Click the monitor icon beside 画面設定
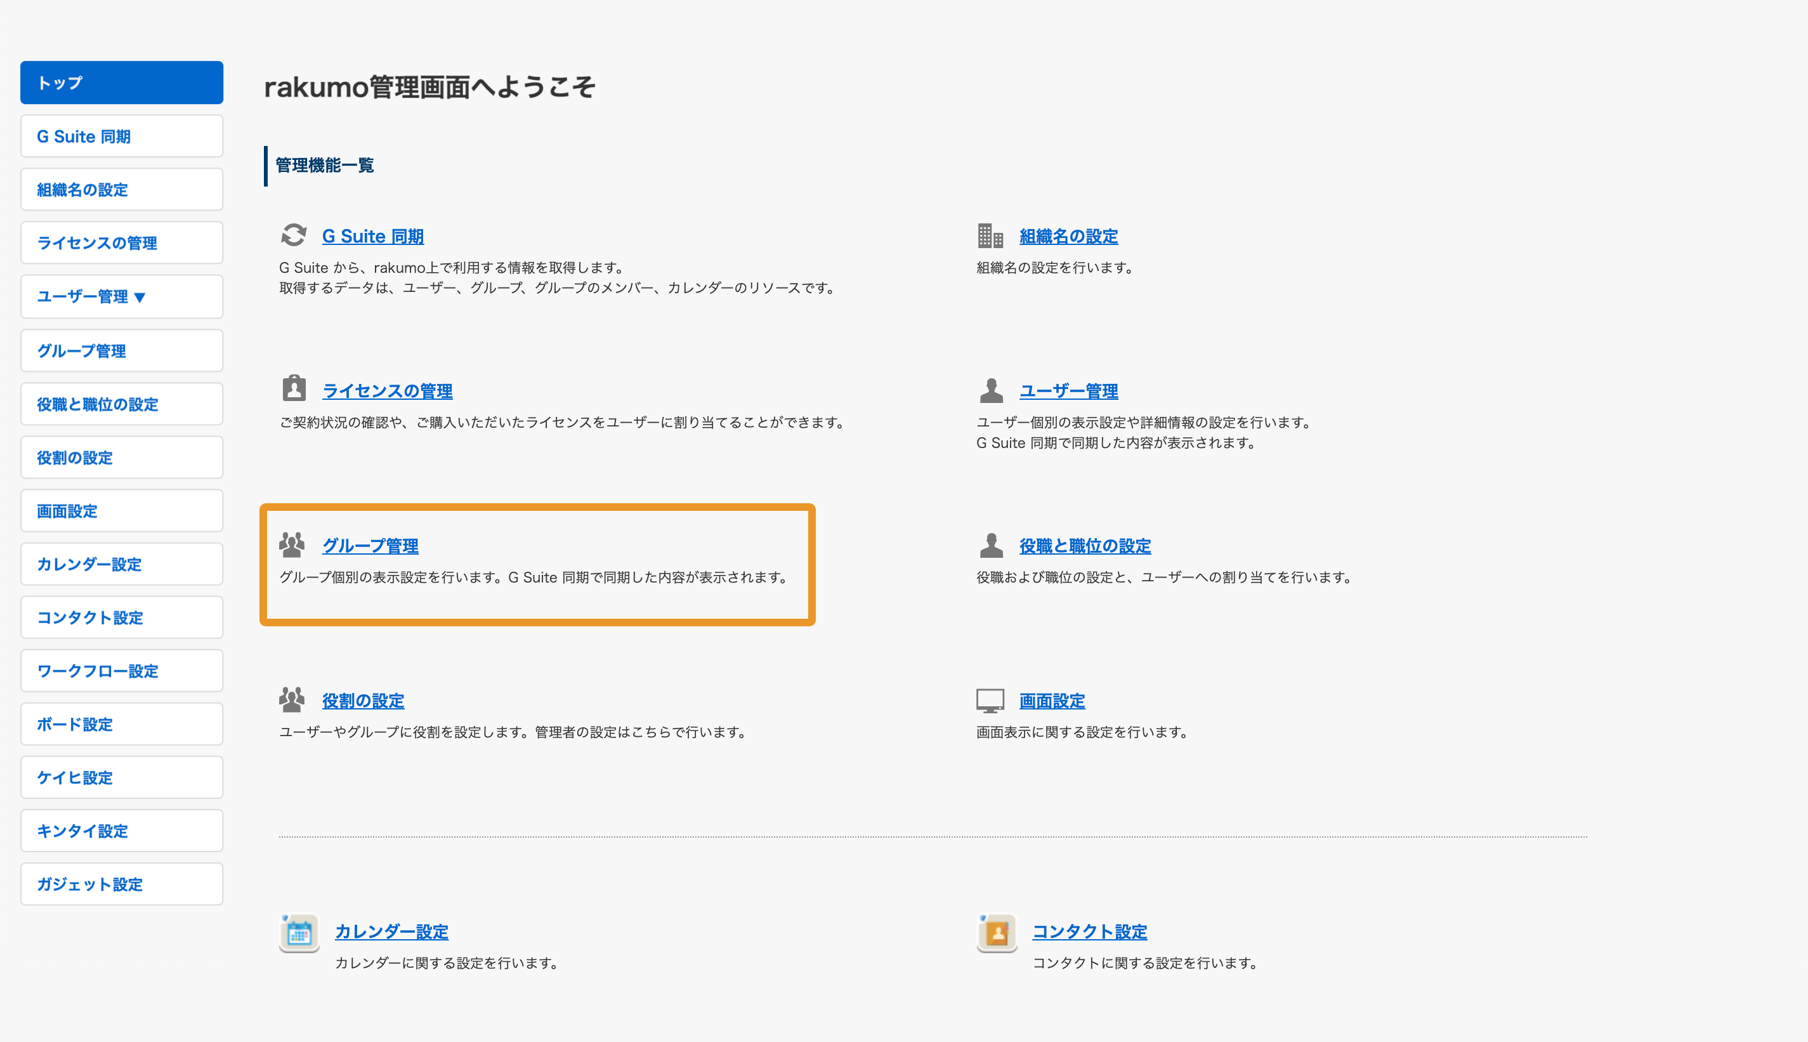The width and height of the screenshot is (1808, 1042). click(x=990, y=701)
